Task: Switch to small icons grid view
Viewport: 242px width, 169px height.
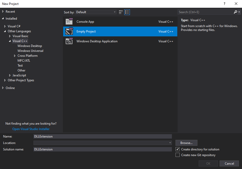Action: (121, 12)
